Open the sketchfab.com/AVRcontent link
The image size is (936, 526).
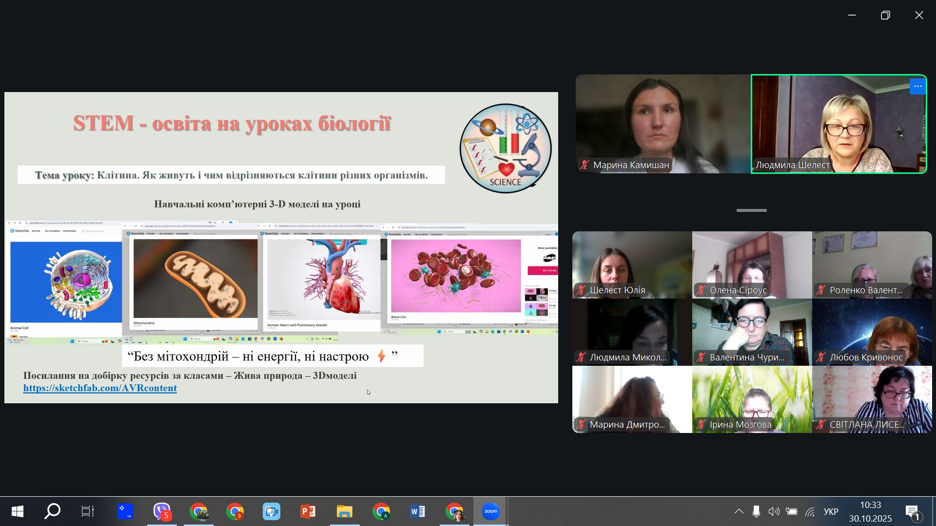(x=100, y=388)
